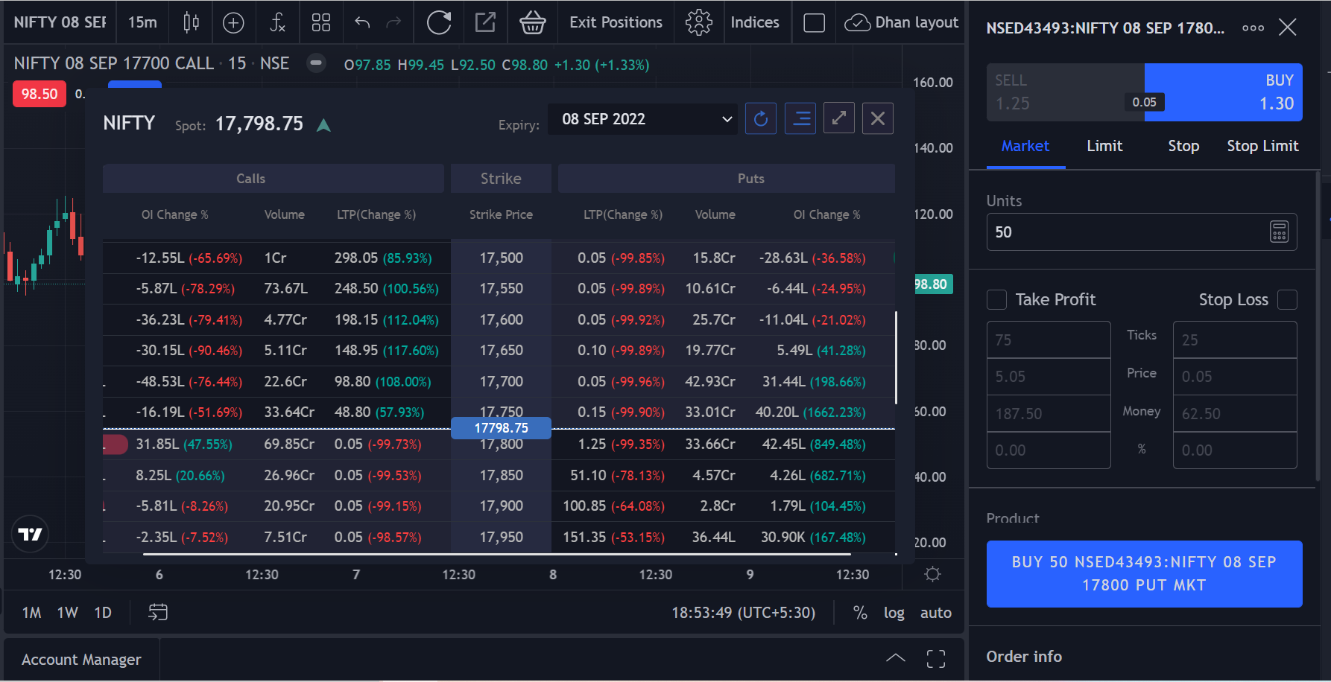
Task: Click Take Profit ticks field showing 75
Action: click(1049, 340)
